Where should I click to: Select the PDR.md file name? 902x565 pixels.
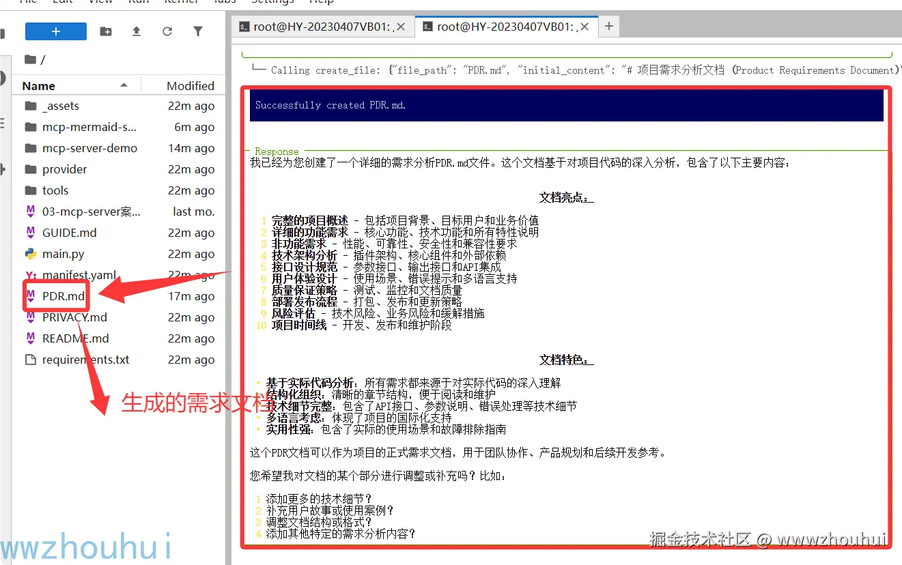tap(64, 296)
